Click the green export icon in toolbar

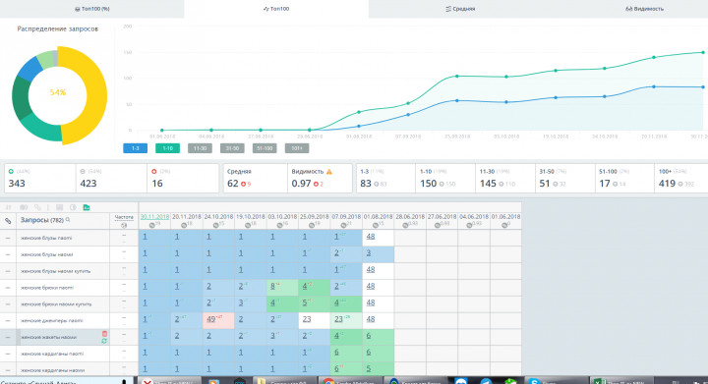(x=87, y=207)
